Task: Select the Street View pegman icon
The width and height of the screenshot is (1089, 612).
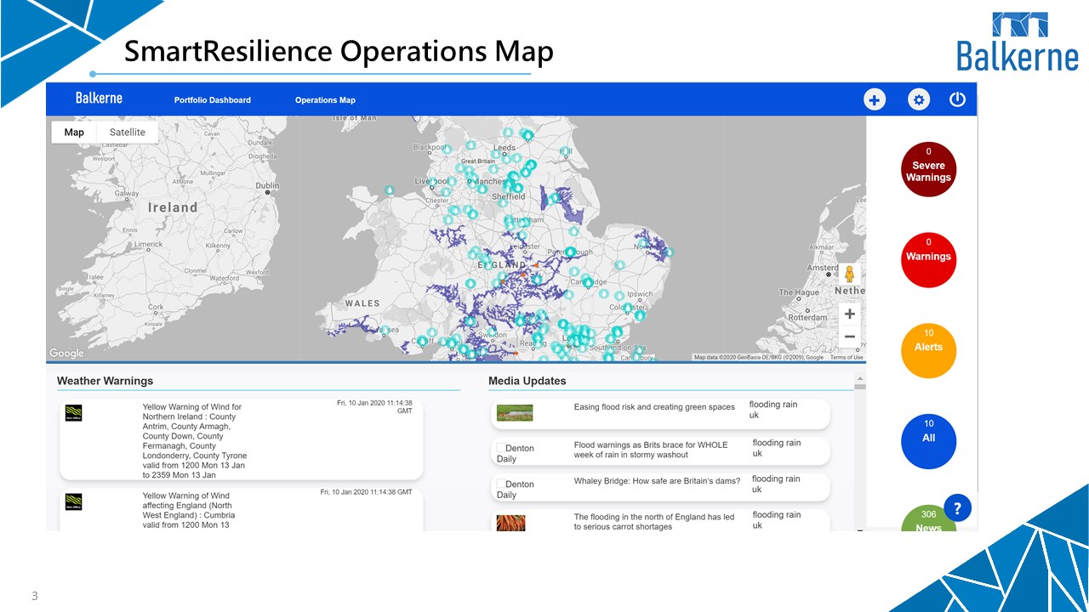Action: click(849, 275)
